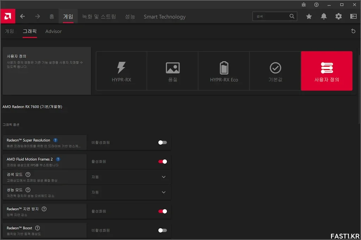Image resolution: width=361 pixels, height=240 pixels.
Task: Select the HYPR-RX profile card
Action: (121, 71)
